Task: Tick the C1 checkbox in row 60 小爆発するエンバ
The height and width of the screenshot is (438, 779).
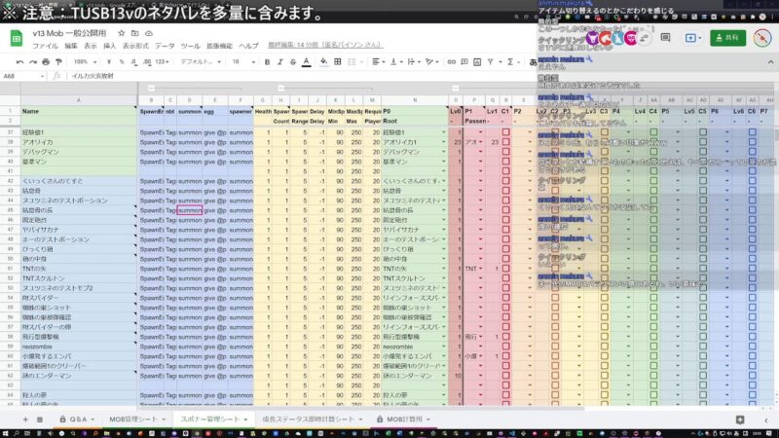Action: click(x=506, y=355)
